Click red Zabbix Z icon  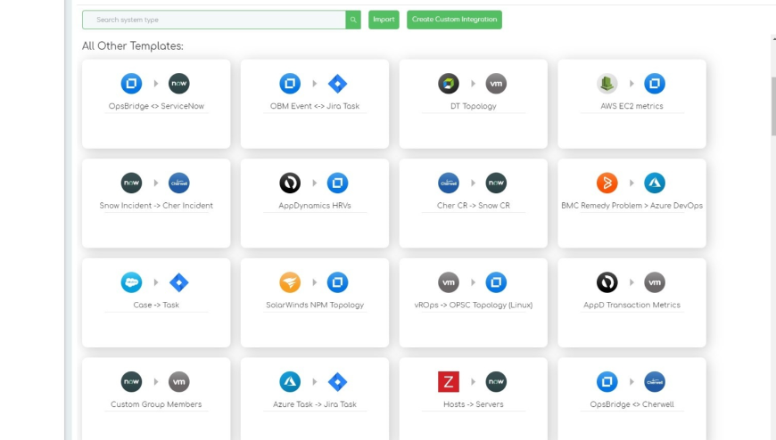click(449, 382)
